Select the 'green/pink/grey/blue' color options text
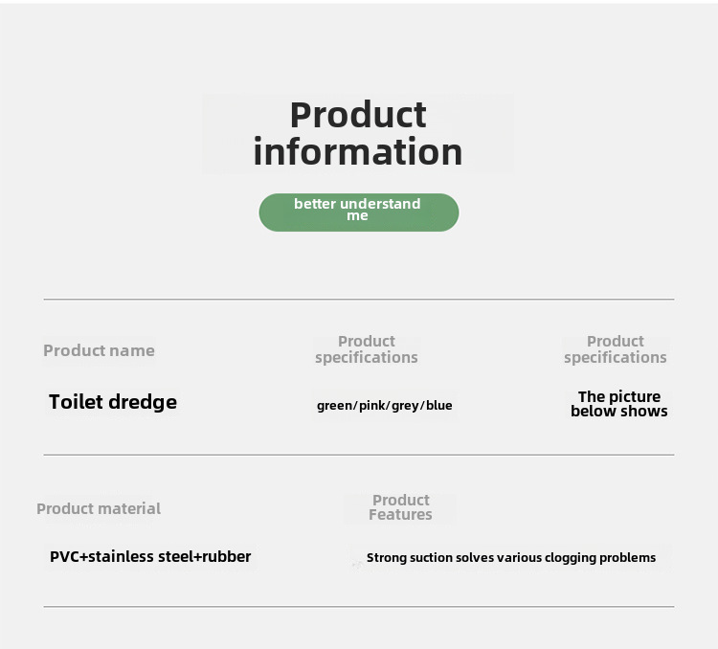This screenshot has height=649, width=718. pos(384,405)
